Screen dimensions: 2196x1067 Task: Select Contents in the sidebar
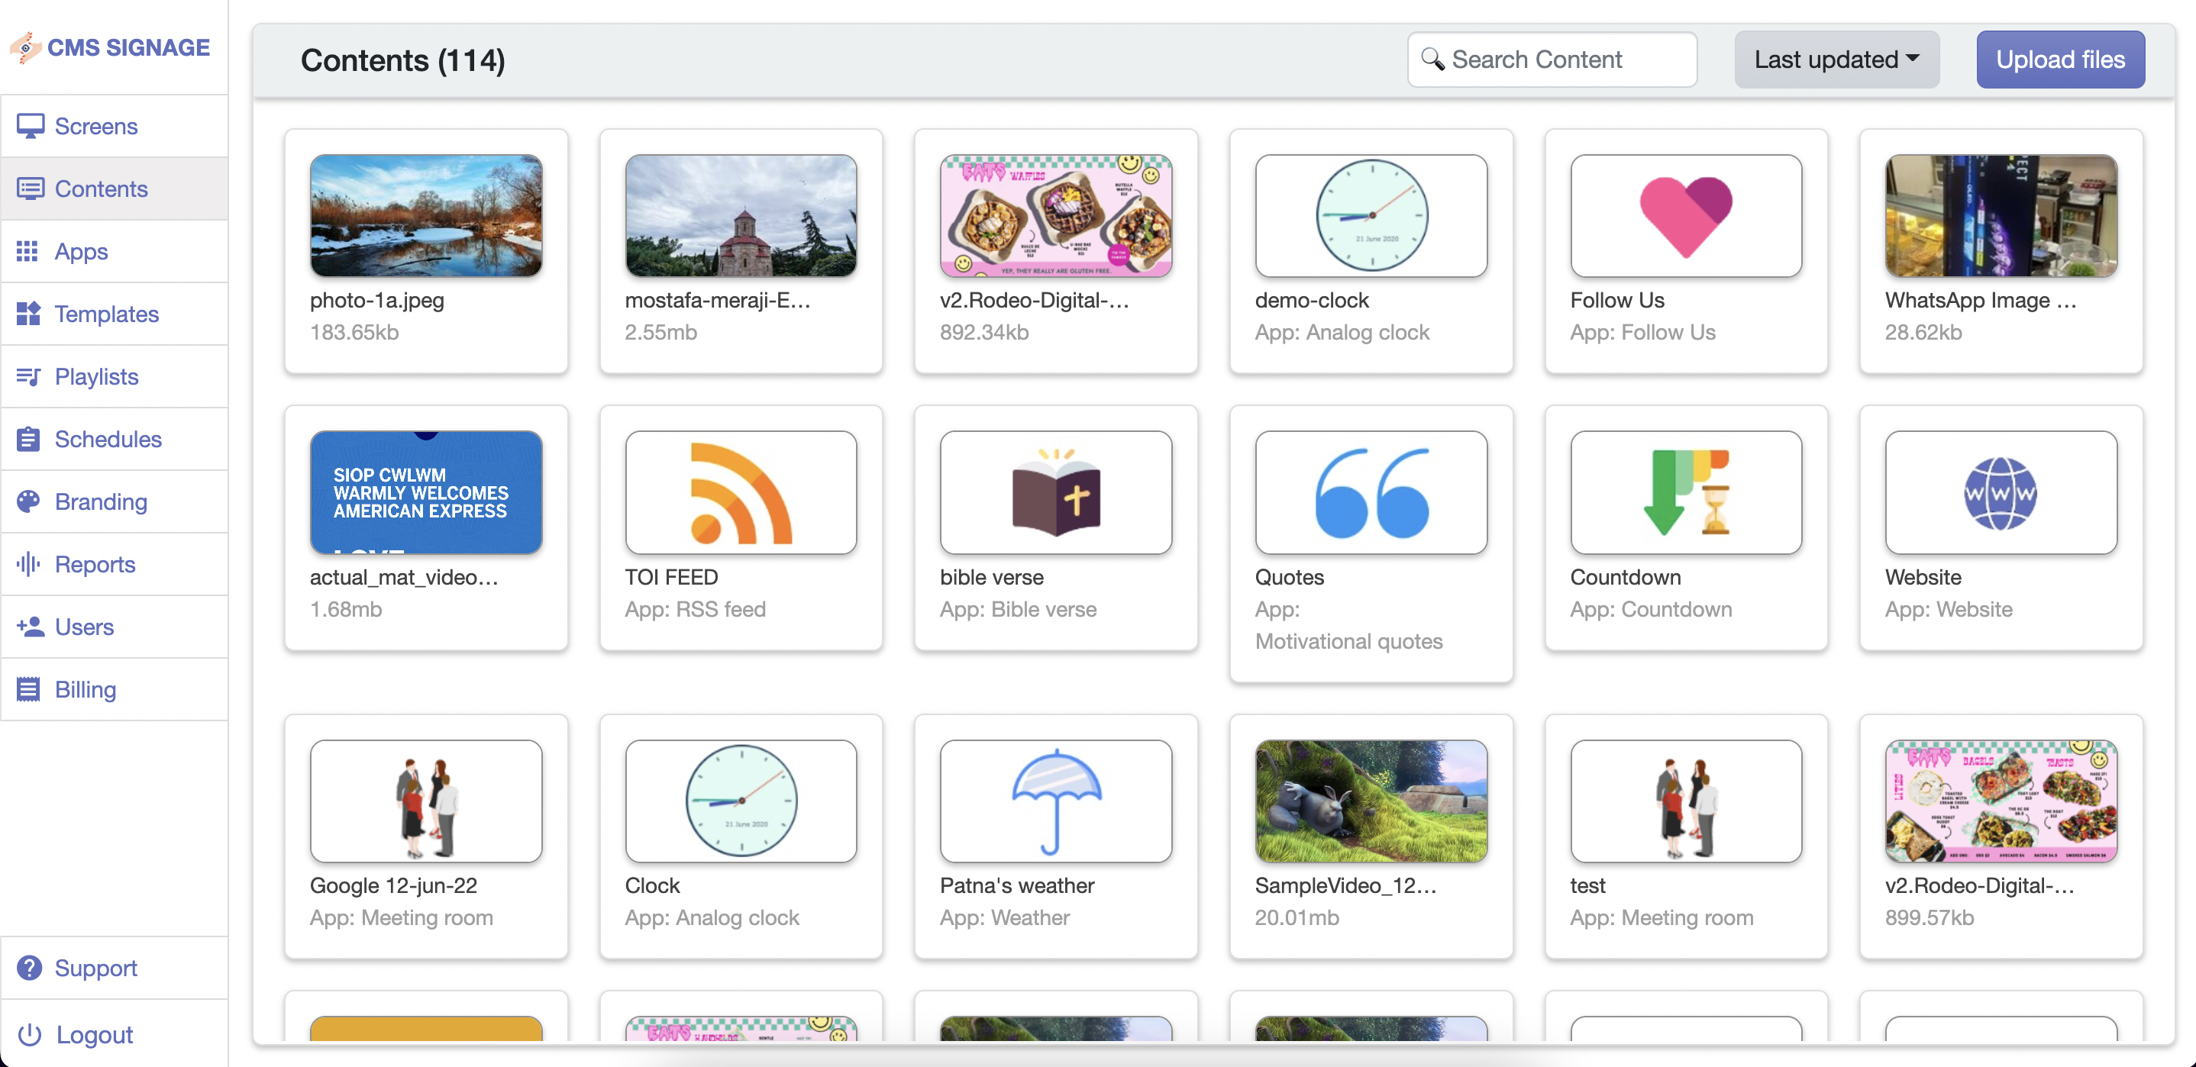tap(101, 189)
